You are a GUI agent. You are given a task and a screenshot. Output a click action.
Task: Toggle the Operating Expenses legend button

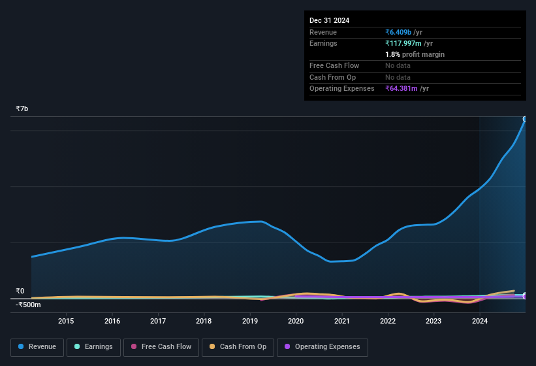(x=322, y=347)
